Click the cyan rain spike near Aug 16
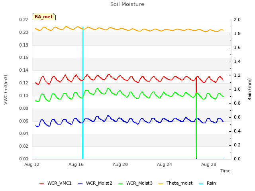This screenshot has width=255, height=191. click(x=83, y=93)
